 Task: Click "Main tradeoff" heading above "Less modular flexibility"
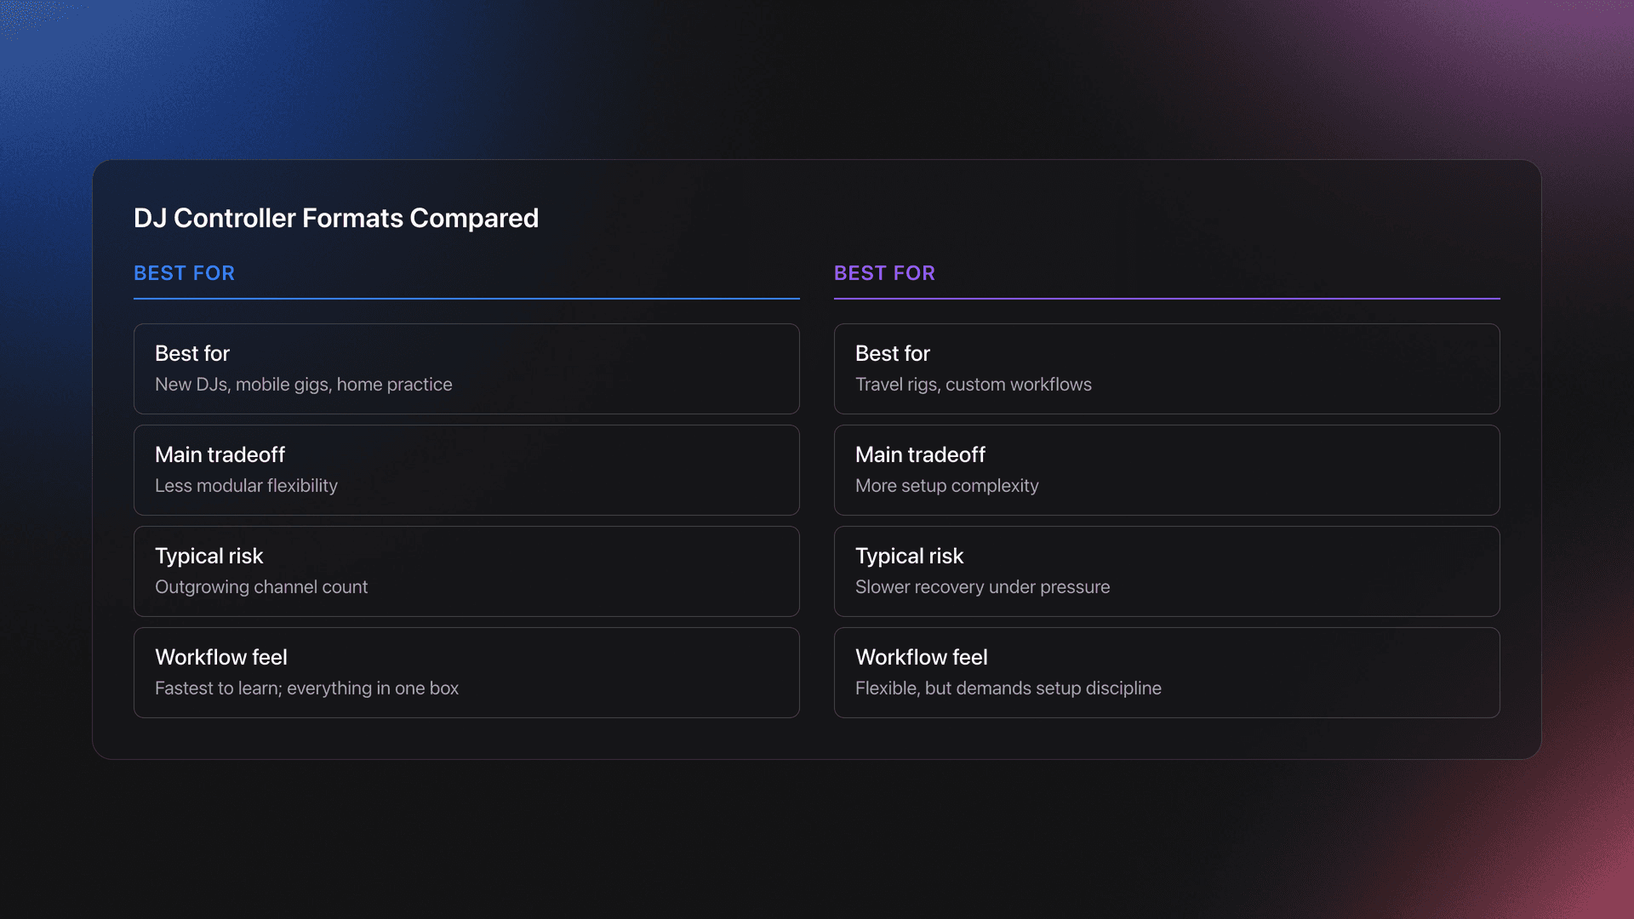click(x=220, y=454)
